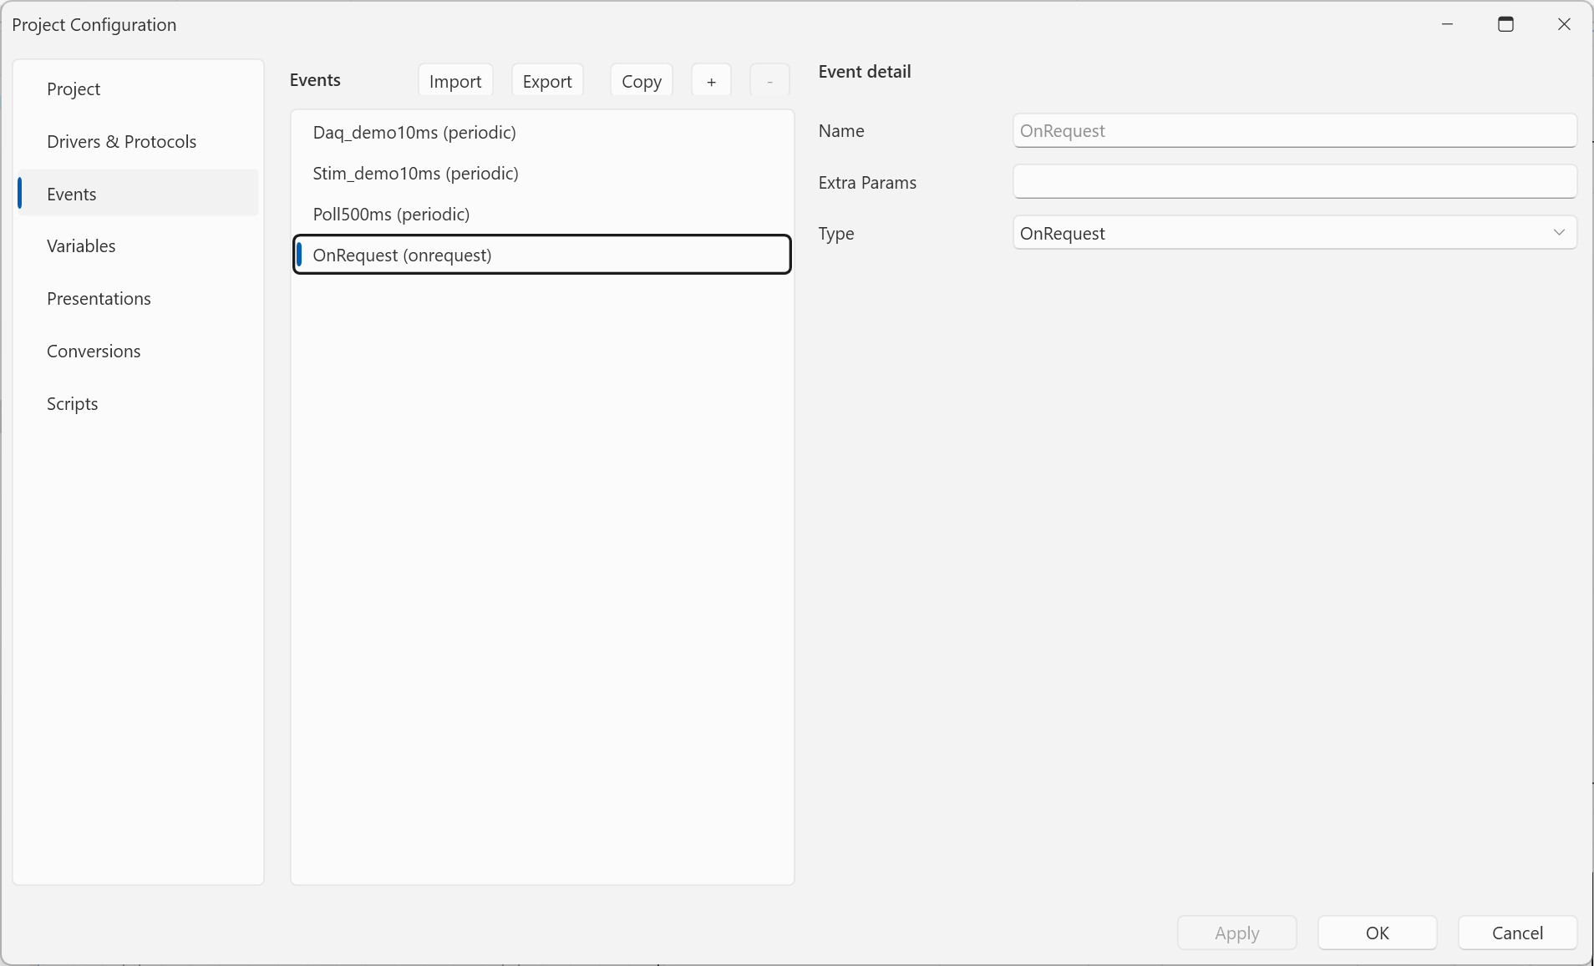
Task: Minimize the Project Configuration window
Action: point(1448,24)
